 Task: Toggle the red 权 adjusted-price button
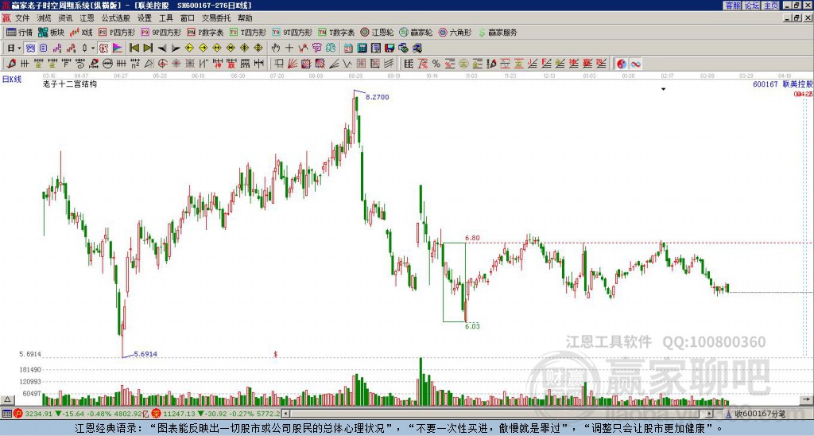[x=104, y=49]
